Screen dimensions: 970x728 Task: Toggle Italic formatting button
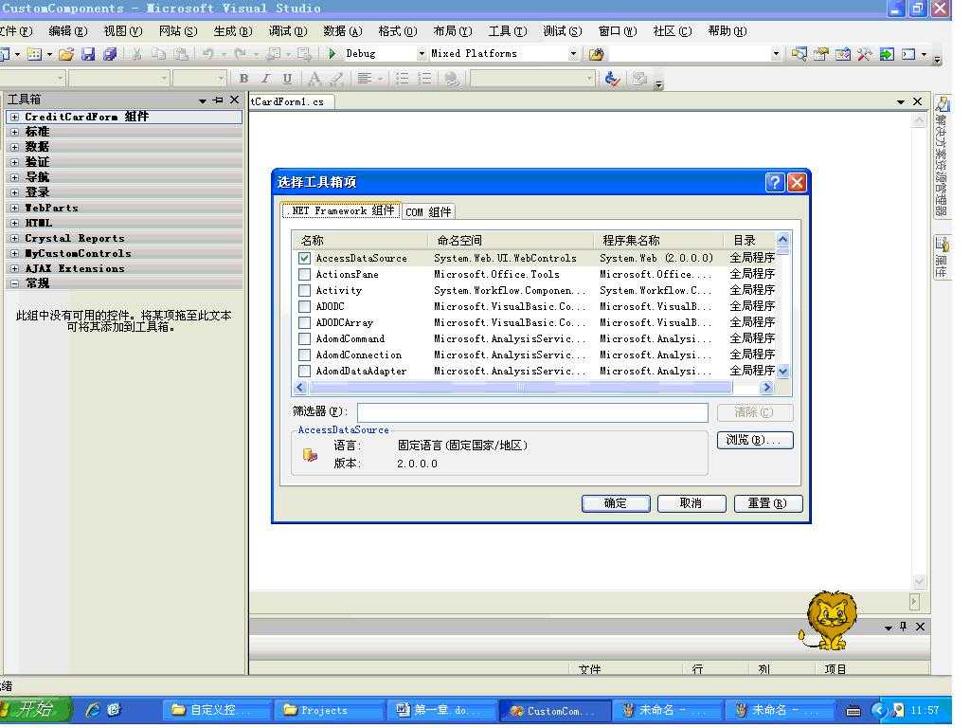click(x=265, y=79)
